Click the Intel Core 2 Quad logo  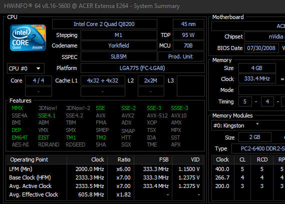28,37
